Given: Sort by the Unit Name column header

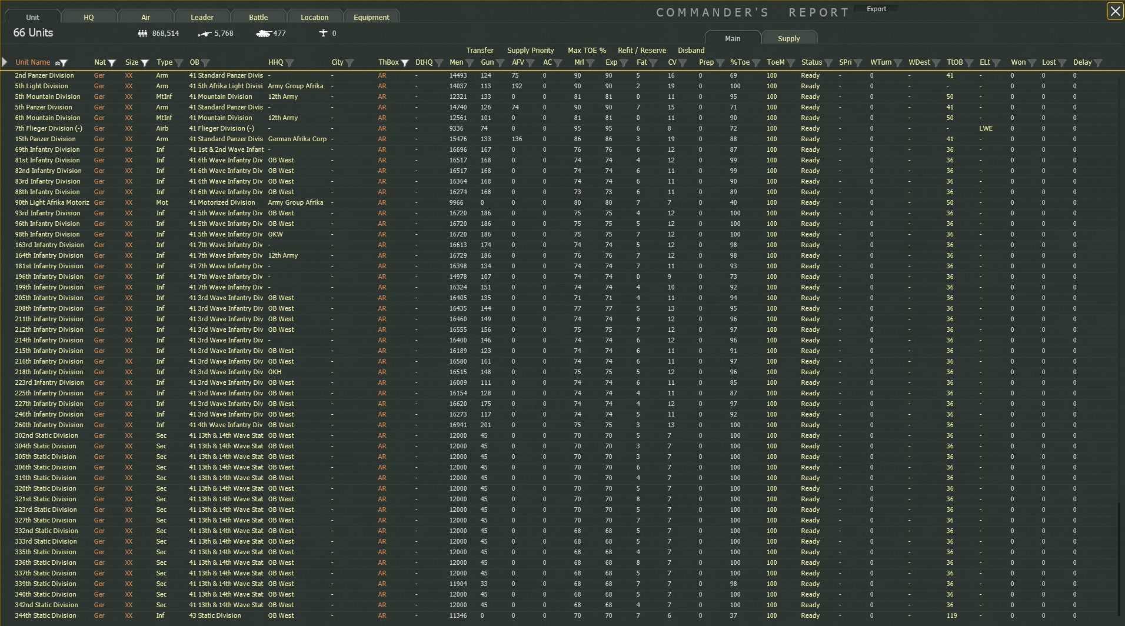Looking at the screenshot, I should coord(33,62).
